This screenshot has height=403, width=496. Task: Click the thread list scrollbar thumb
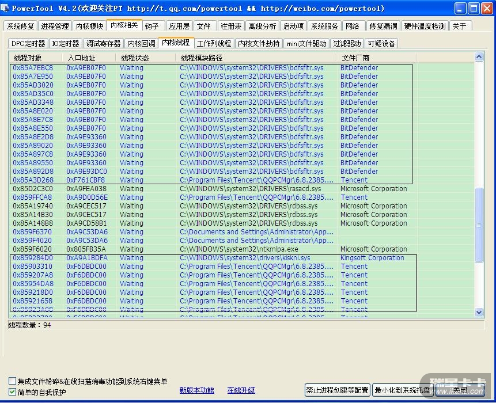tap(479, 225)
